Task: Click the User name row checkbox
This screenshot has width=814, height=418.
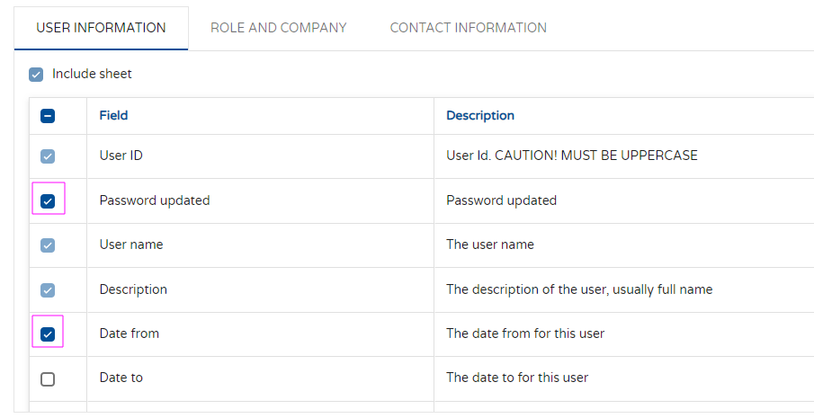Action: pyautogui.click(x=49, y=245)
